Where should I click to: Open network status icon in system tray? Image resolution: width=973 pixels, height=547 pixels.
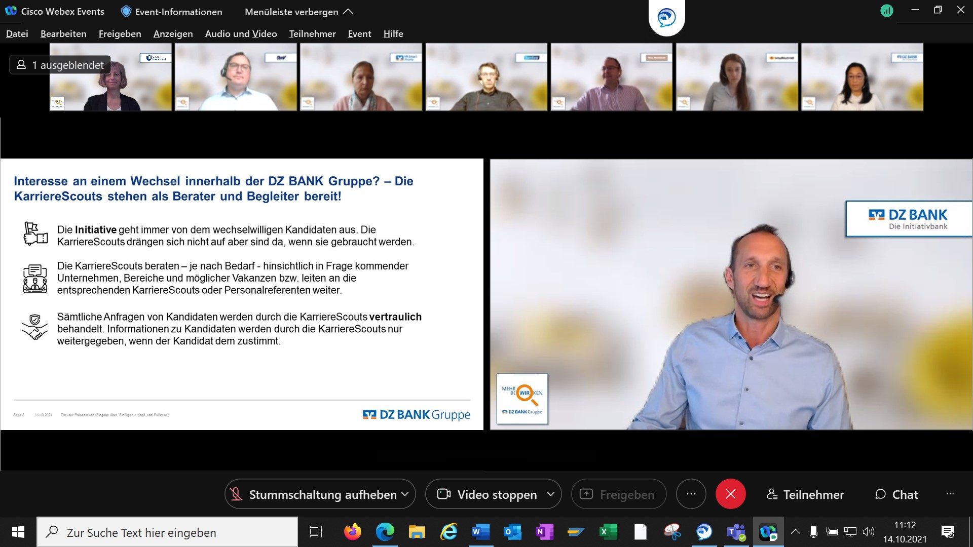pyautogui.click(x=850, y=532)
